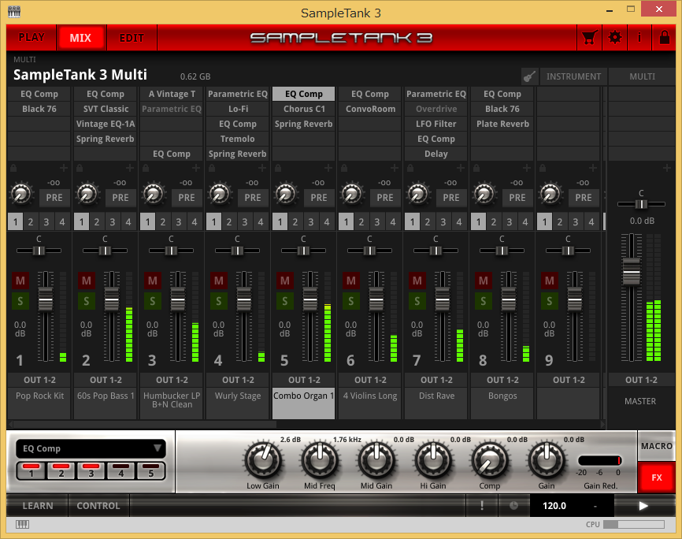Click the output Gain knob

tap(547, 461)
